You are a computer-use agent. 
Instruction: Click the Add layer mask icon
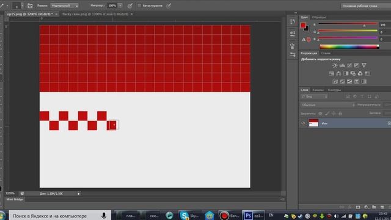pos(358,207)
